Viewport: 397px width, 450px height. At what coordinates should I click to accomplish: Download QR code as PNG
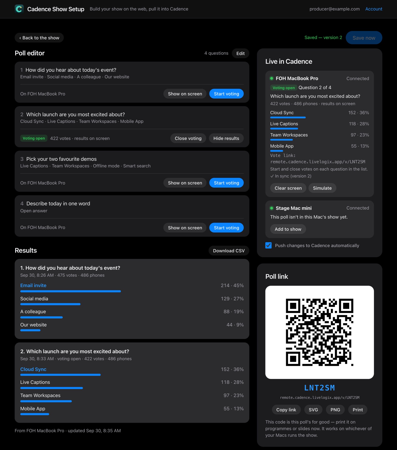tap(335, 409)
